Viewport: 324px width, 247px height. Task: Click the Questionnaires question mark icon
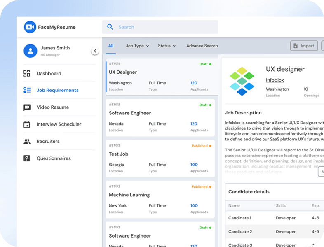click(x=27, y=158)
